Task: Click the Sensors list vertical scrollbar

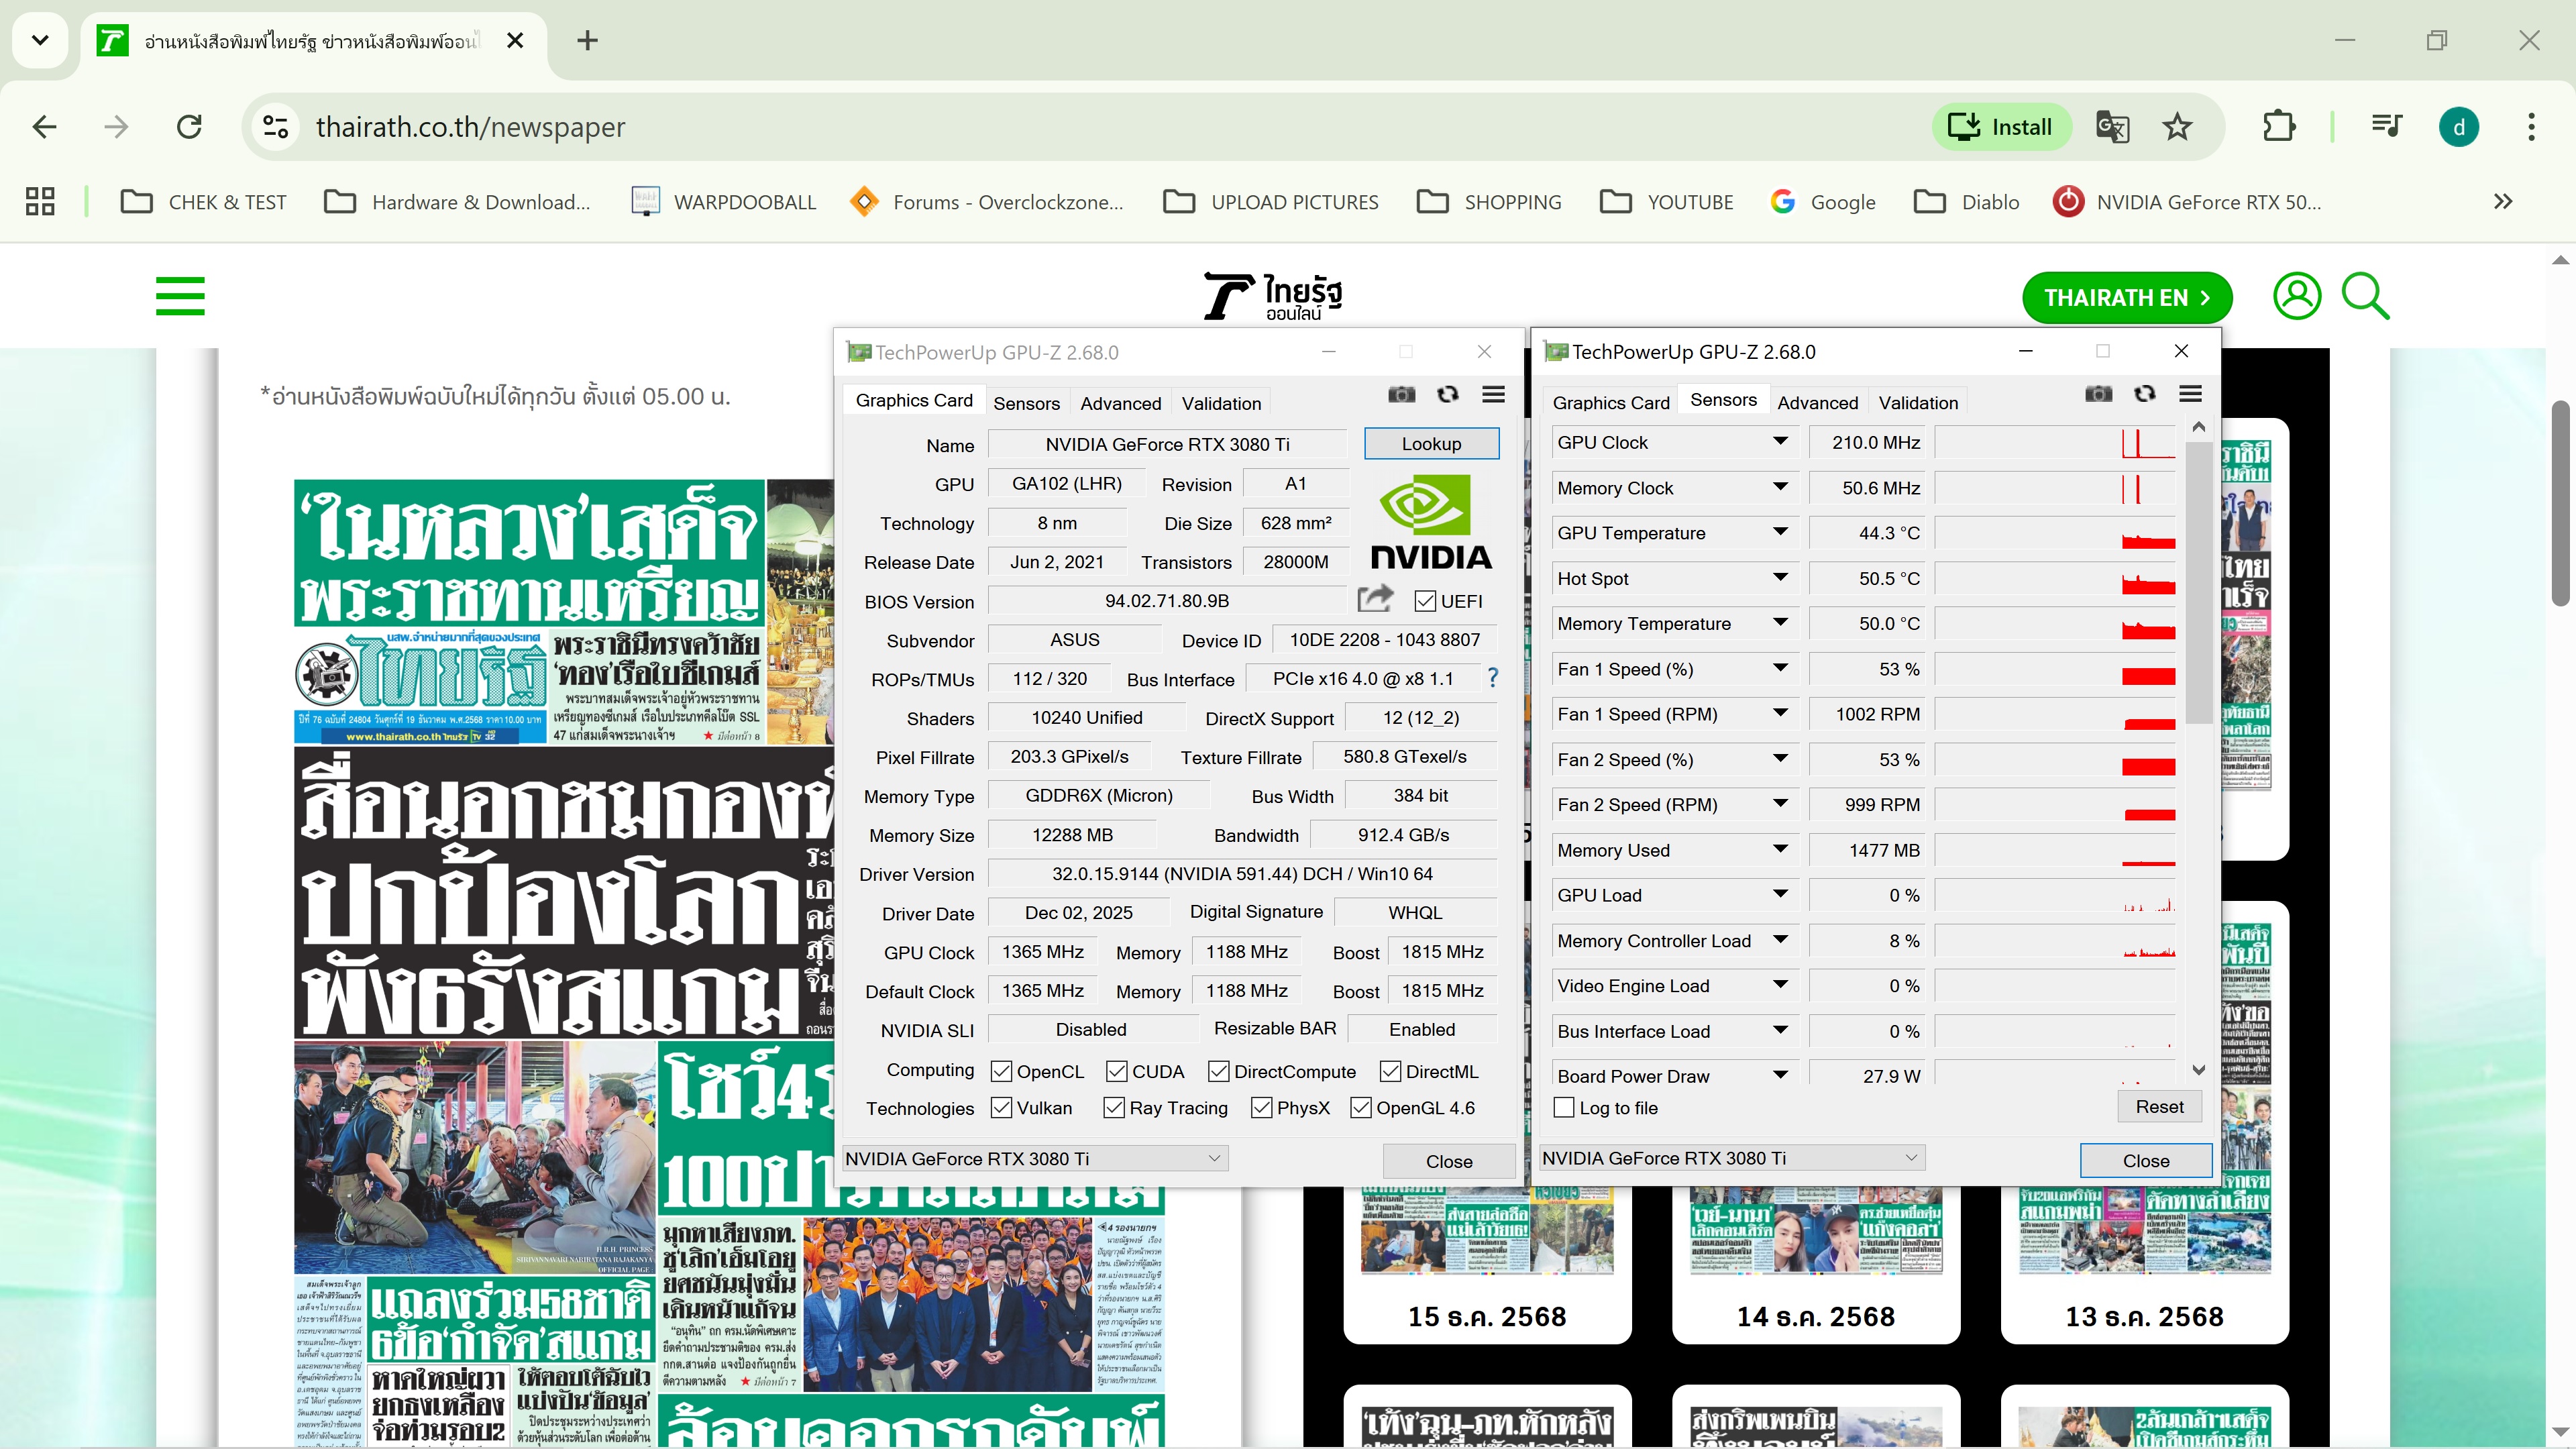Action: click(x=2198, y=580)
